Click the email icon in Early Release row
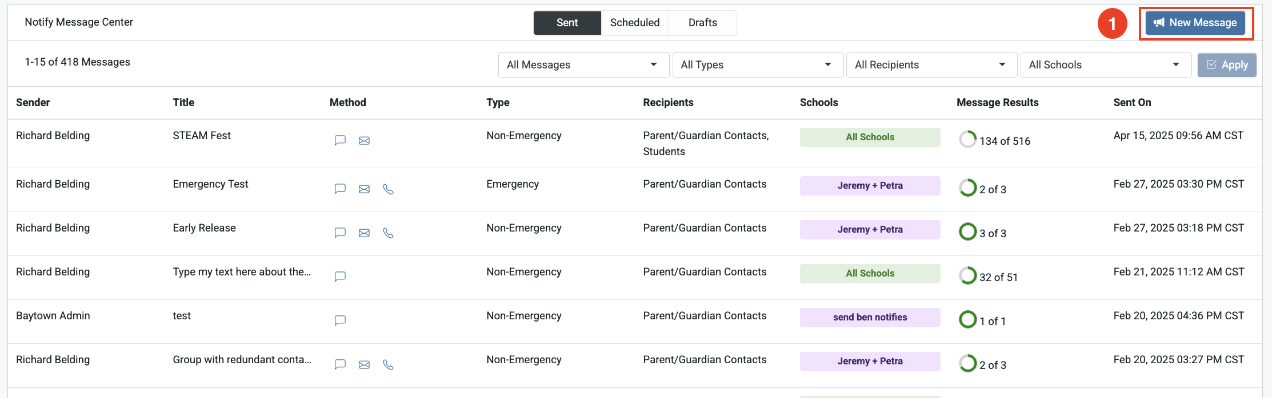Viewport: 1272px width, 398px height. click(x=364, y=233)
